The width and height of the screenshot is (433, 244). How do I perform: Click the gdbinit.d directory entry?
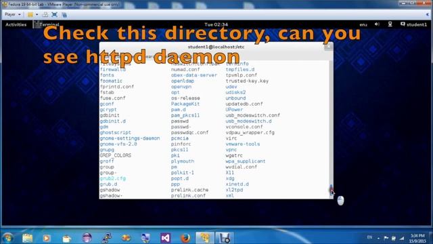(113, 121)
